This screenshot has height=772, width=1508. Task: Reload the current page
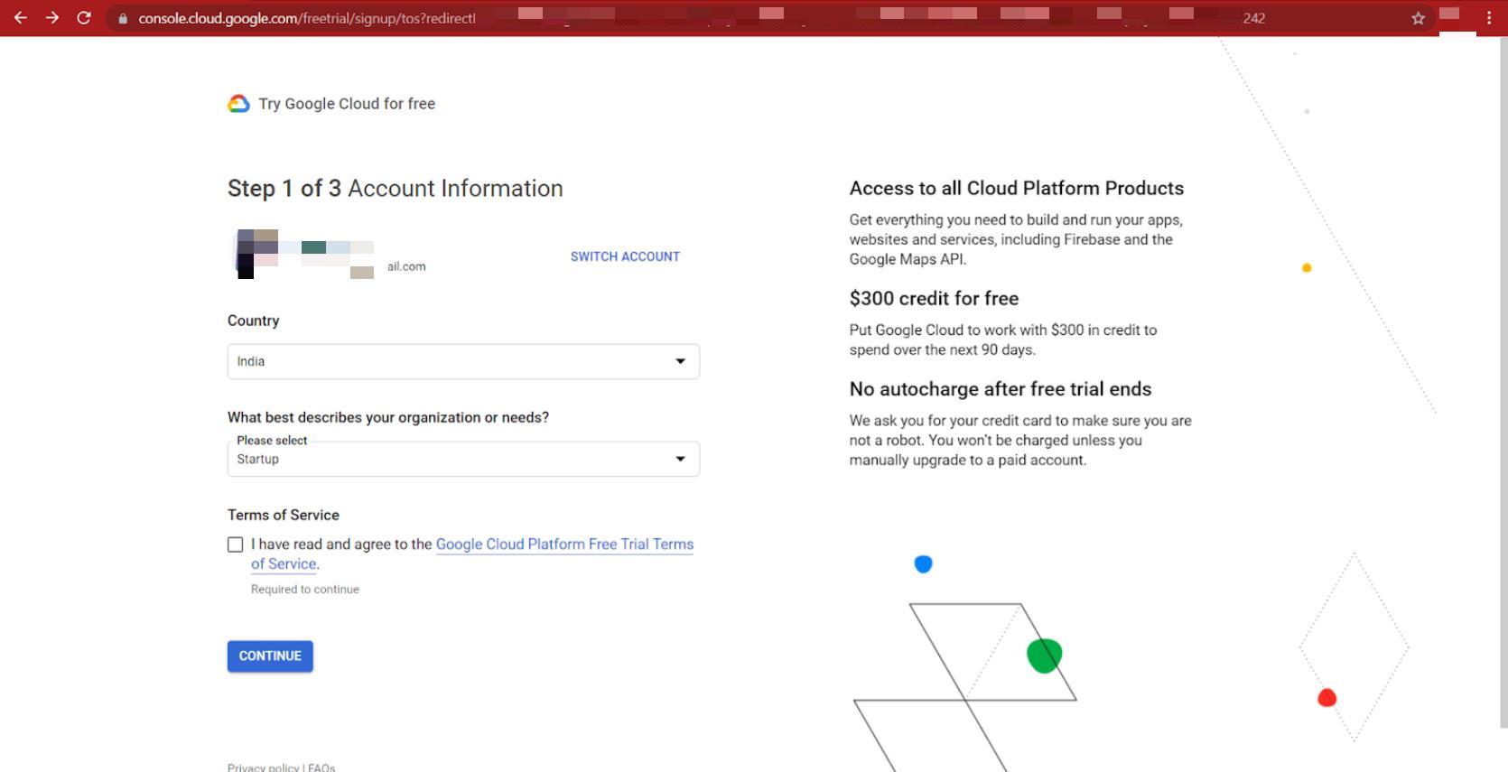coord(84,18)
